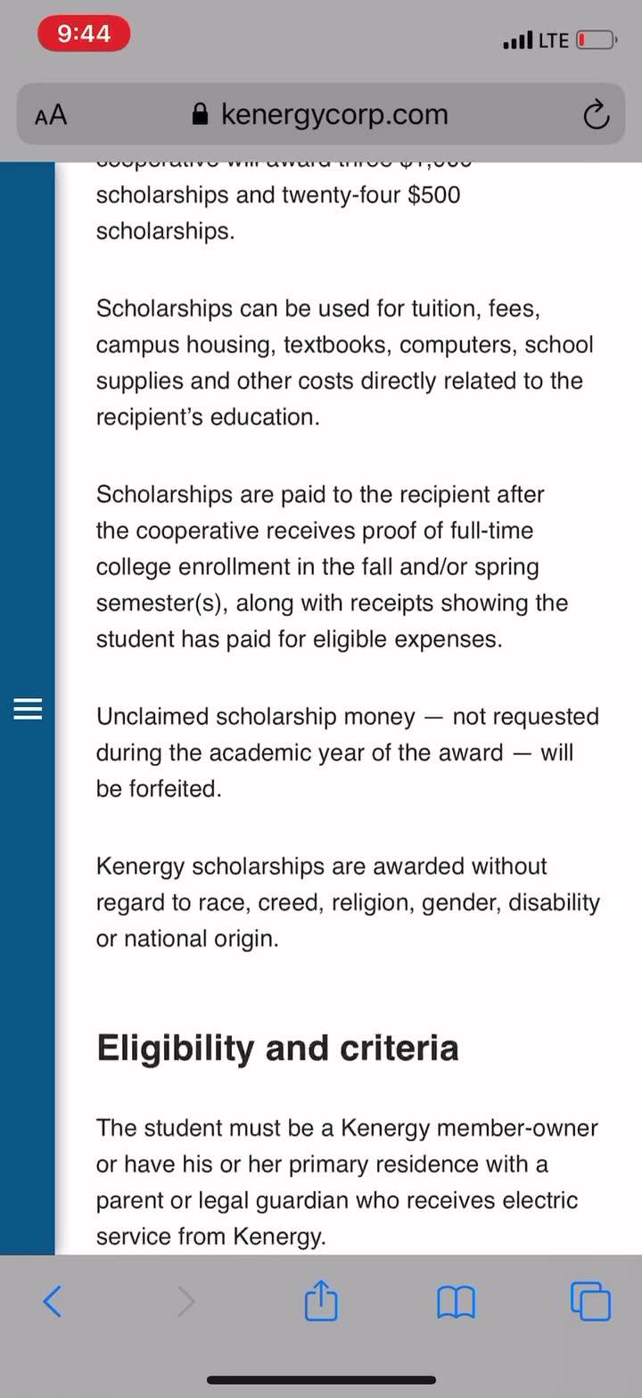Tap paragraph starting 'Scholarships can be used'
642x1398 pixels.
(x=344, y=363)
